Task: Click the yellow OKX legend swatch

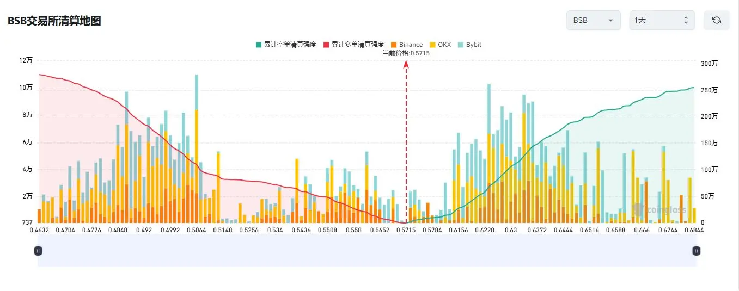Action: pyautogui.click(x=433, y=45)
